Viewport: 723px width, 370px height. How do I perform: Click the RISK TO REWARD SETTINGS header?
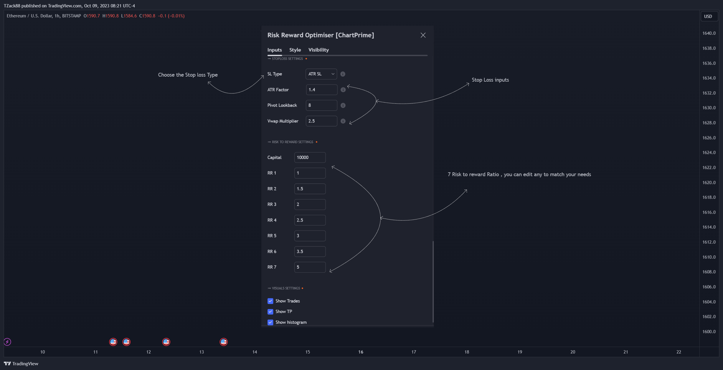pyautogui.click(x=293, y=142)
